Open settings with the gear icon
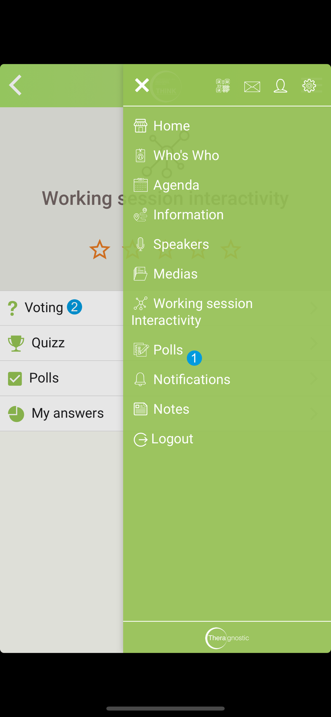Image resolution: width=331 pixels, height=717 pixels. tap(309, 86)
